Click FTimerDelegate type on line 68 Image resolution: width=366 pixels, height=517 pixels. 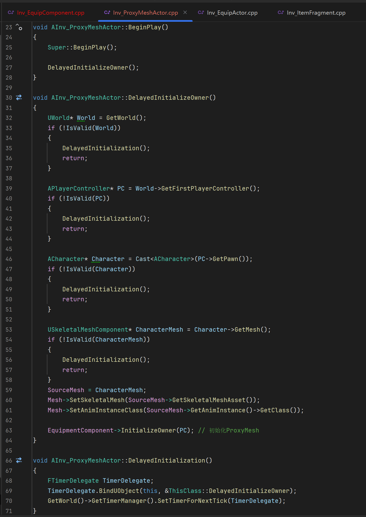pos(73,481)
